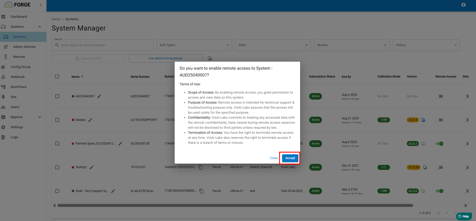Click update icon next to version v1.3.33

coord(426,167)
